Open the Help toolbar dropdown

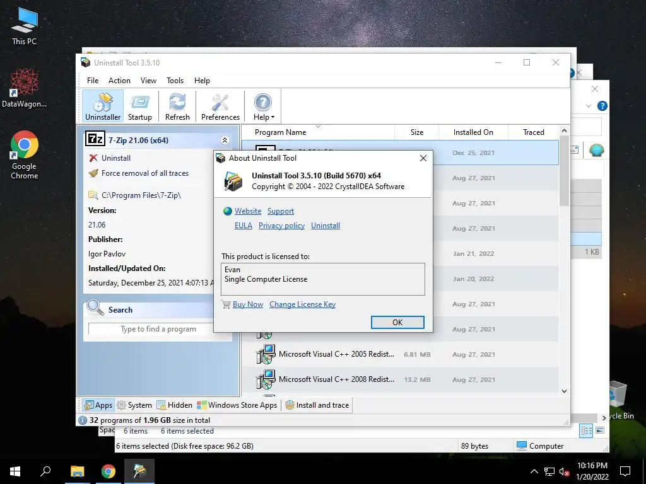[263, 107]
